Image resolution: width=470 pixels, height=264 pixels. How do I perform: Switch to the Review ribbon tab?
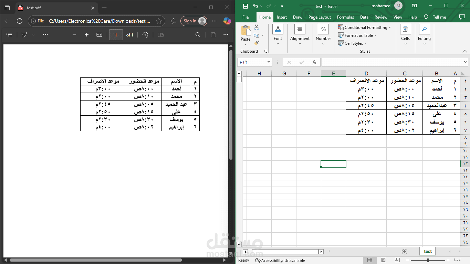[x=381, y=17]
